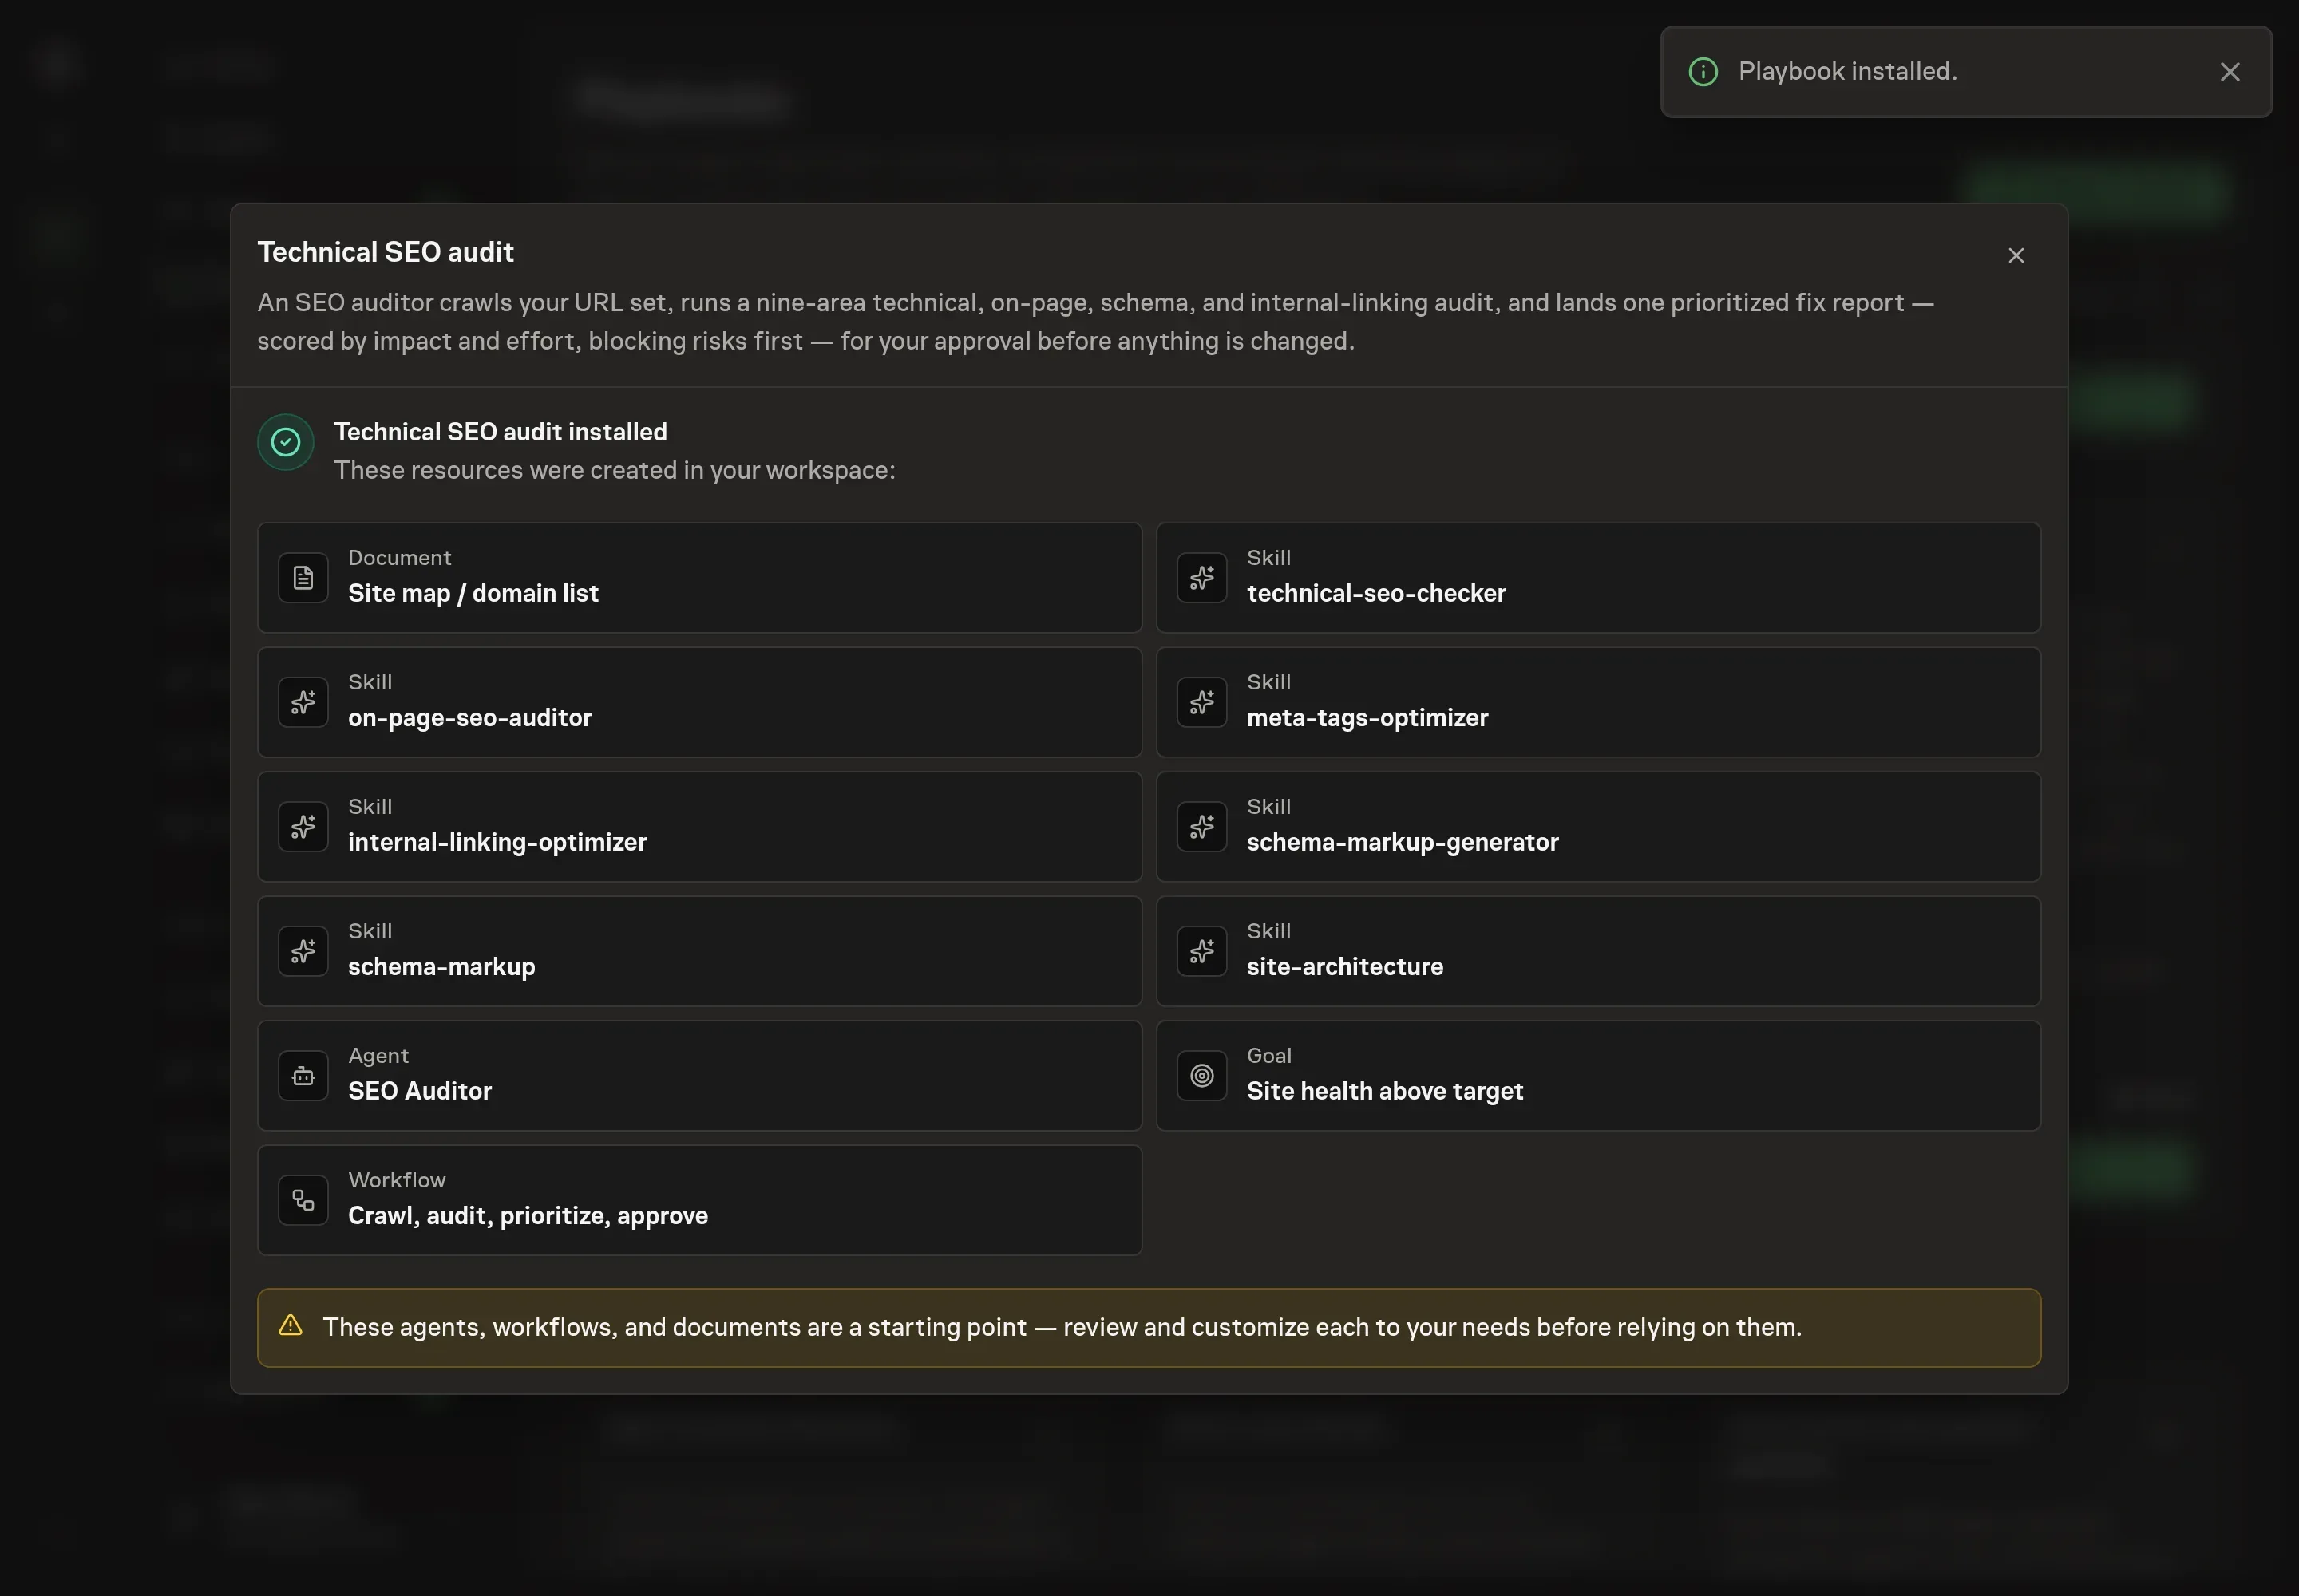The width and height of the screenshot is (2299, 1596).
Task: Click the technical-seo-checker skill icon
Action: pos(1201,577)
